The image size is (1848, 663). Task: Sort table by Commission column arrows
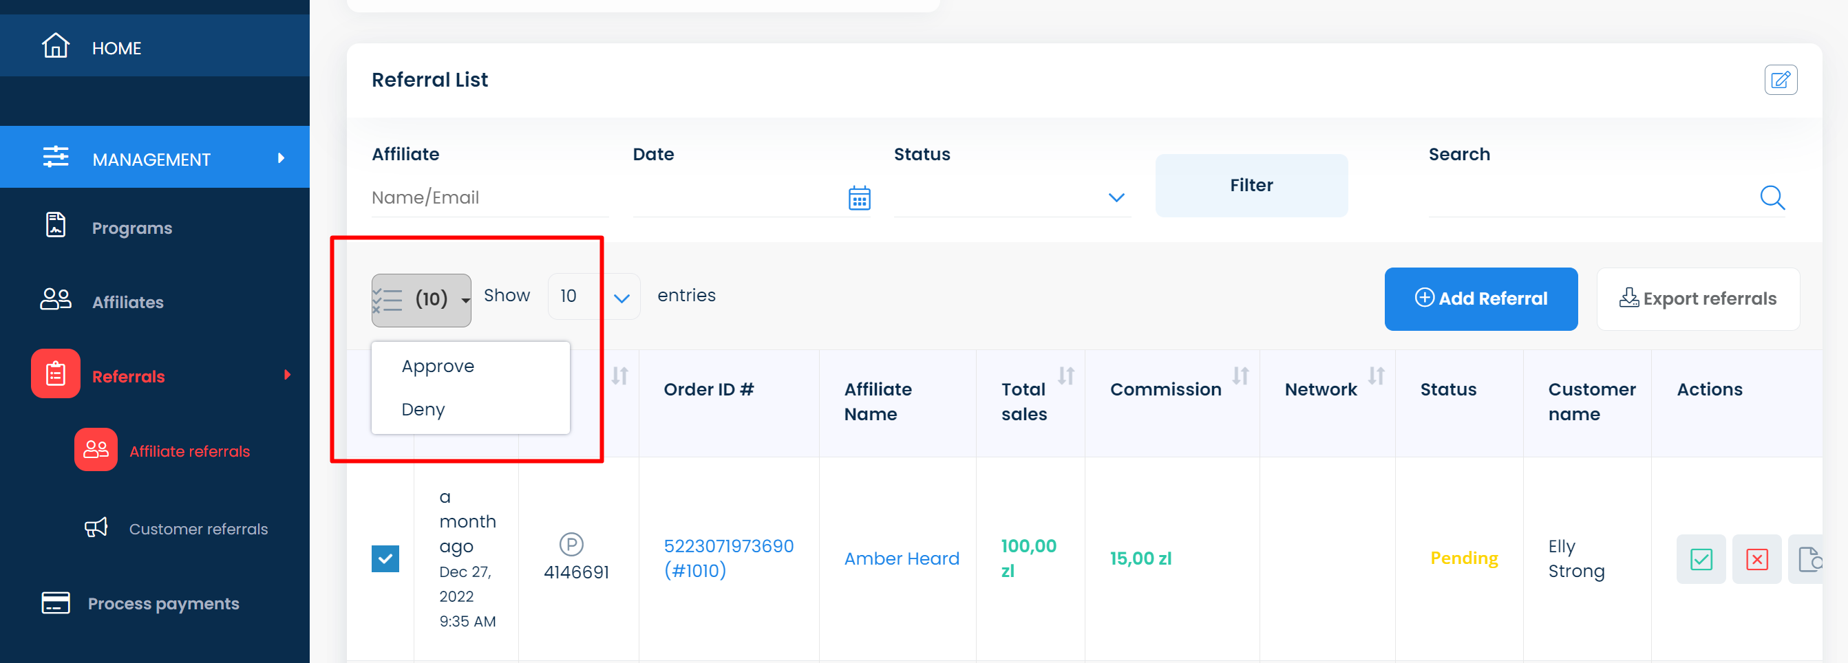click(x=1240, y=376)
